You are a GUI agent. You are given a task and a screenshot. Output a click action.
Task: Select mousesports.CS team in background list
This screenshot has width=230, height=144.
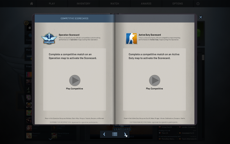[187, 133]
